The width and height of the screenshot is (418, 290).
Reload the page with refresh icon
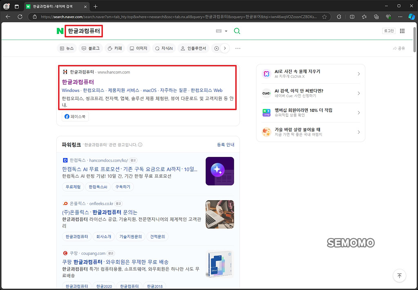click(20, 16)
